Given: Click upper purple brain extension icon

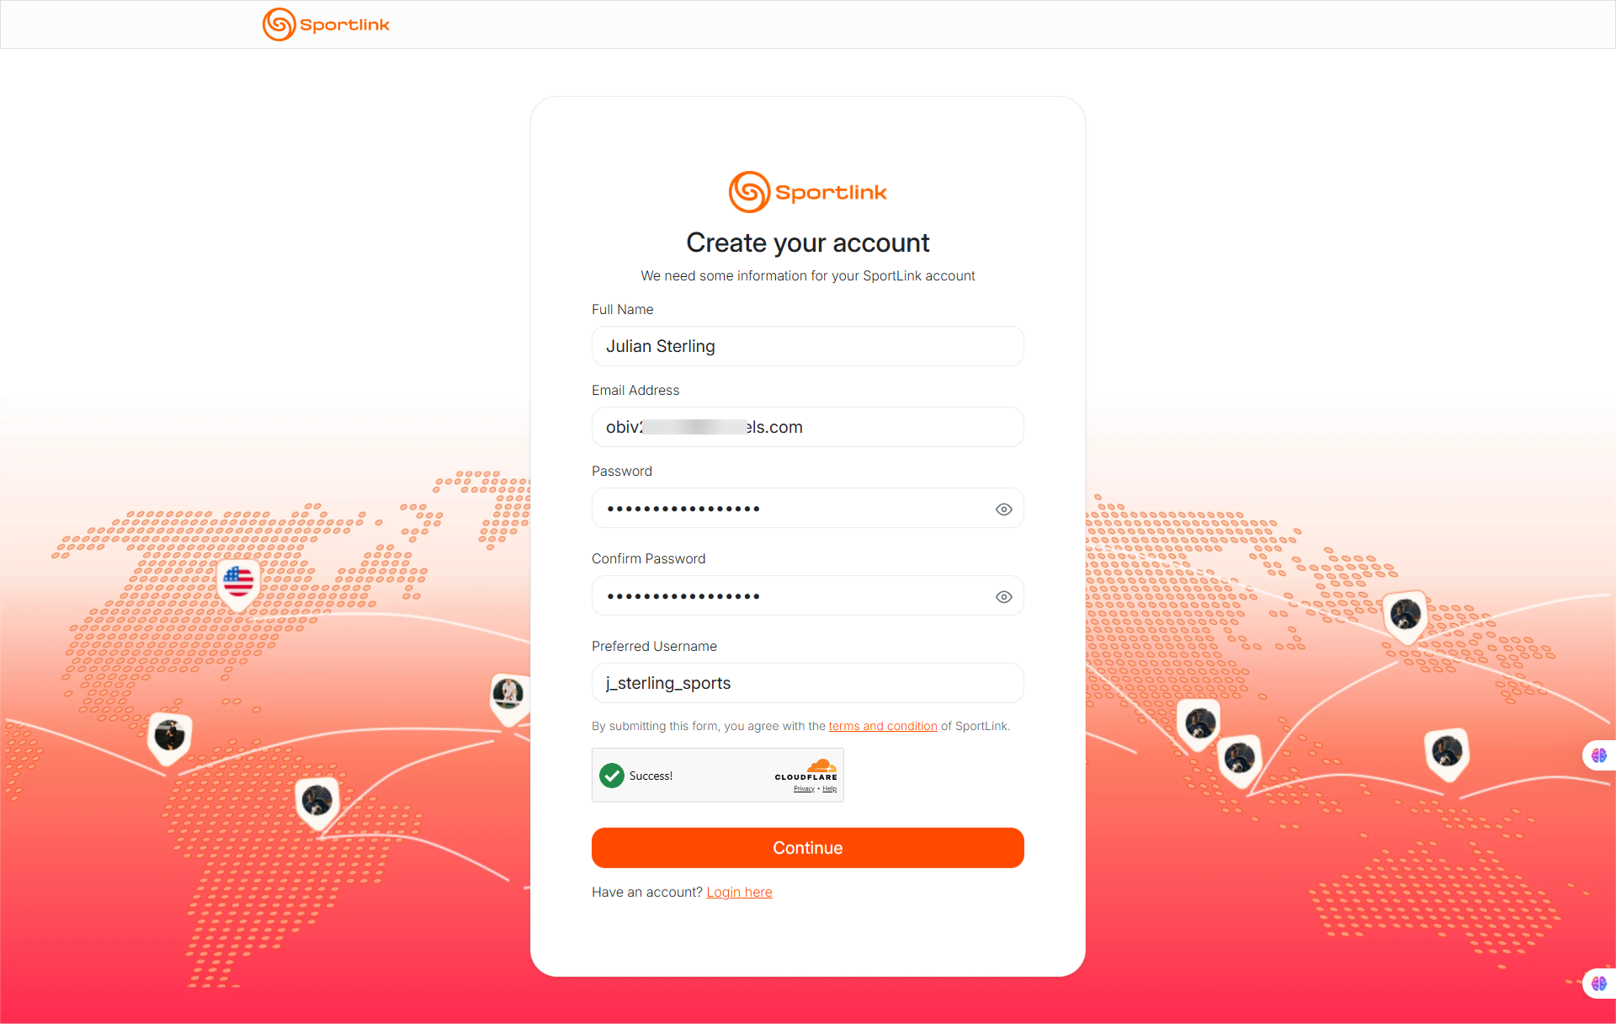Looking at the screenshot, I should [1598, 755].
